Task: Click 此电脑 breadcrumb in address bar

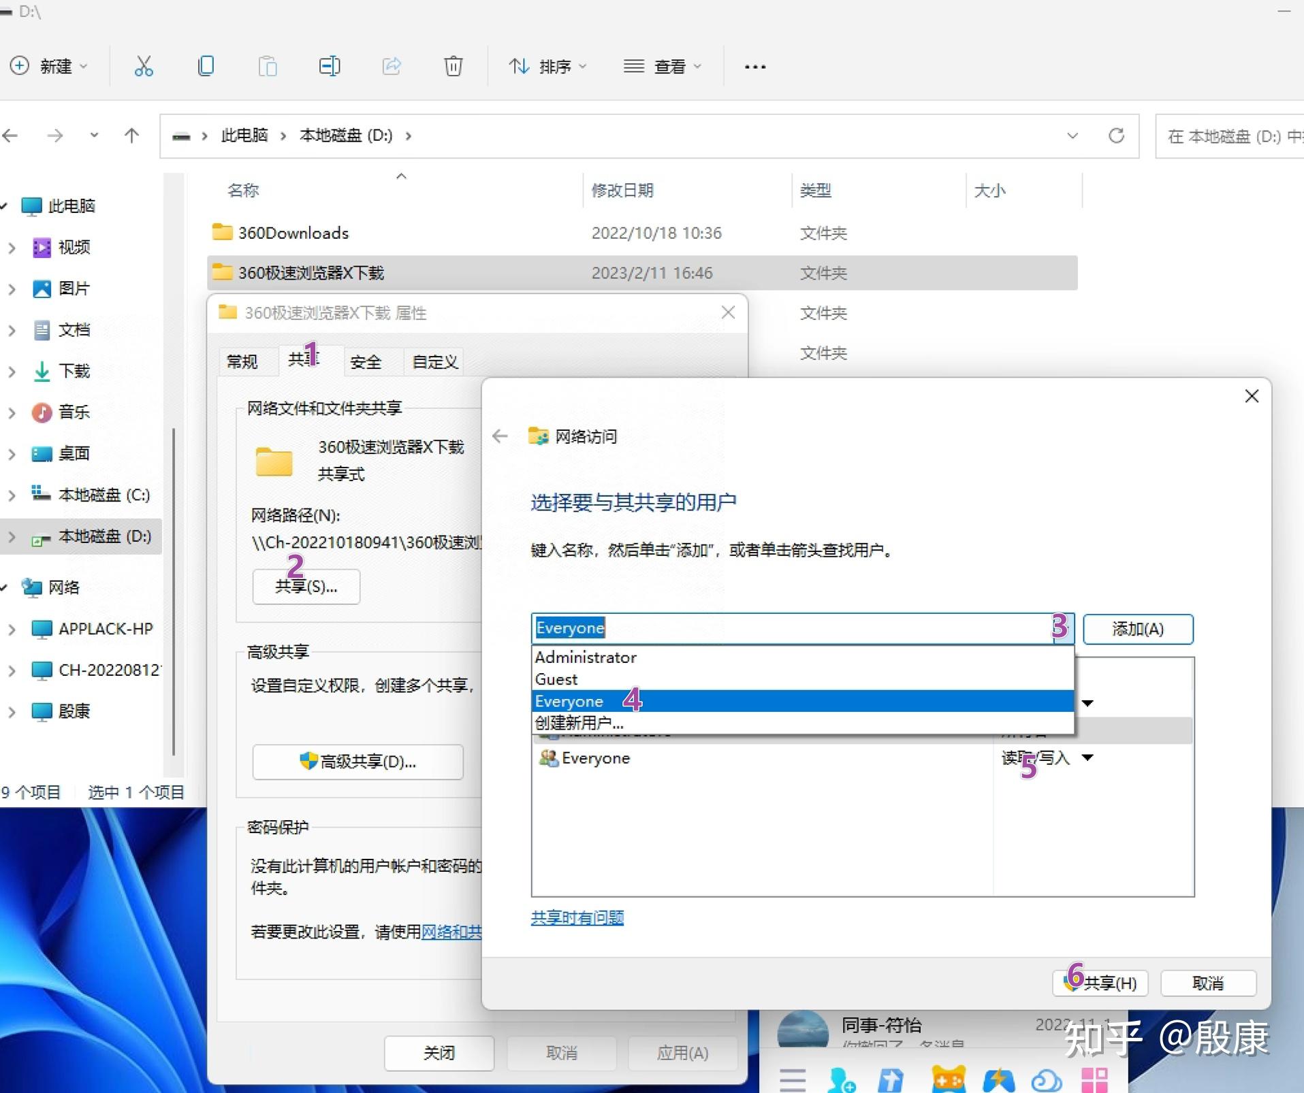Action: point(244,135)
